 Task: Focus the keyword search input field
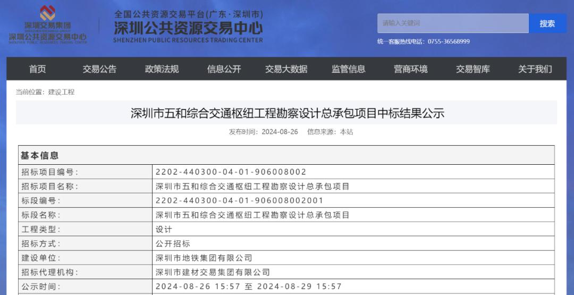click(x=453, y=23)
